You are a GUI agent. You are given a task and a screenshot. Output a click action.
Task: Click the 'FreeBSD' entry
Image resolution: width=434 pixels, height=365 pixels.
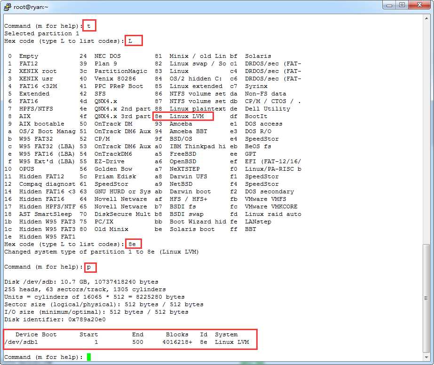click(183, 154)
